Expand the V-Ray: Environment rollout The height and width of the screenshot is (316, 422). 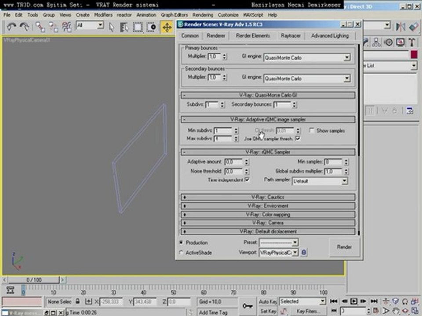tap(268, 206)
